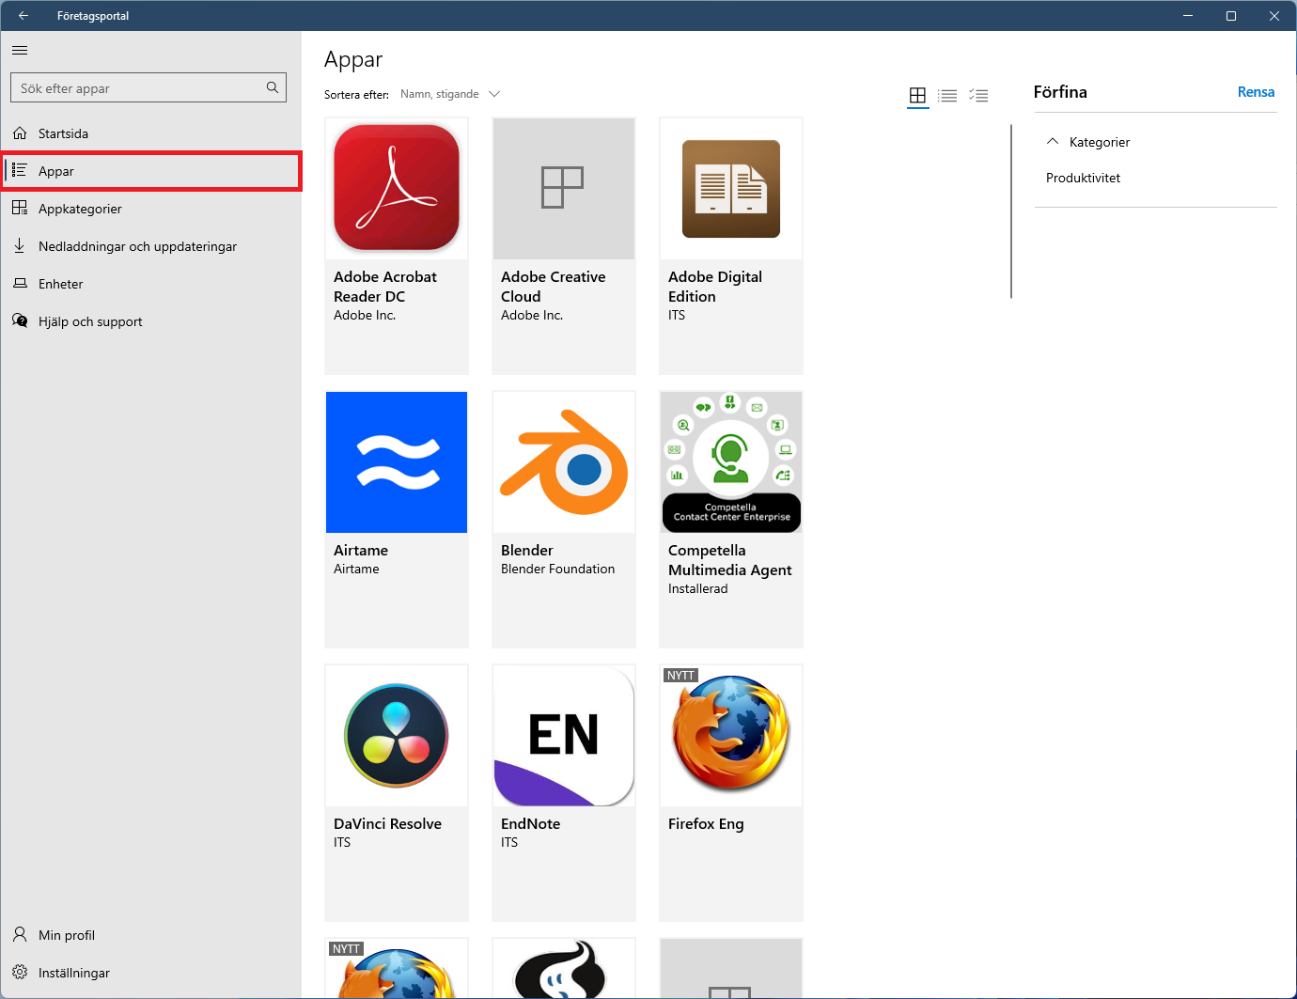
Task: Open Min profil
Action: pyautogui.click(x=150, y=935)
